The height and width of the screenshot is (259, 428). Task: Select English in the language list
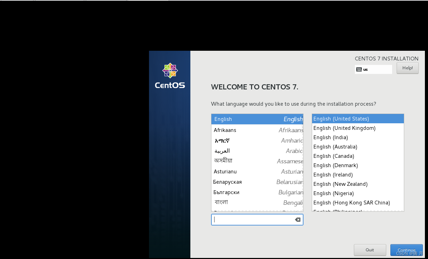(x=257, y=119)
